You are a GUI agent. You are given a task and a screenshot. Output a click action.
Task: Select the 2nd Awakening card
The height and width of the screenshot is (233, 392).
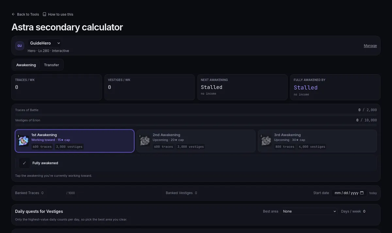196,141
